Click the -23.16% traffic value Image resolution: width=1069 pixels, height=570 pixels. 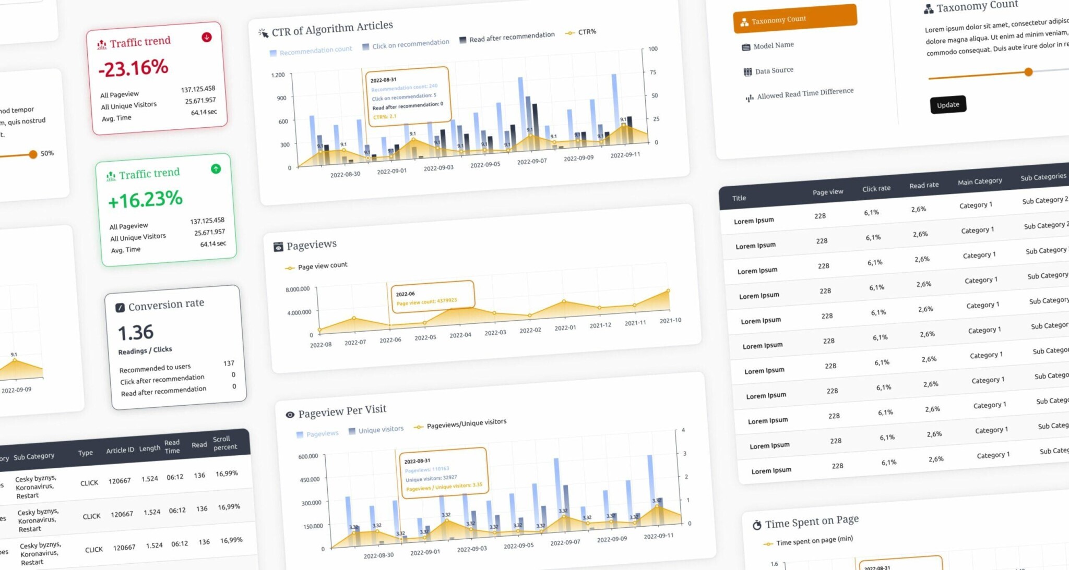pyautogui.click(x=133, y=68)
